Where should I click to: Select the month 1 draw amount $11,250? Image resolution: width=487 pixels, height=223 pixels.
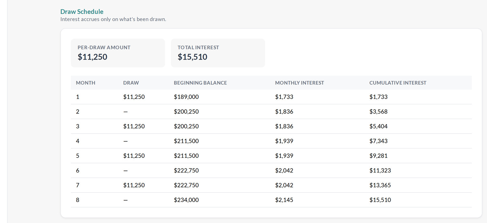134,97
